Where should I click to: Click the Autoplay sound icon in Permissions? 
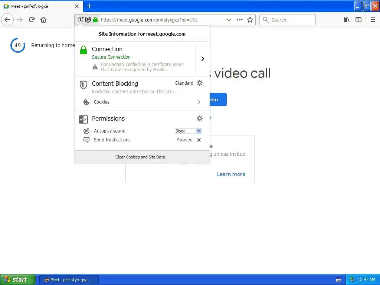point(86,131)
